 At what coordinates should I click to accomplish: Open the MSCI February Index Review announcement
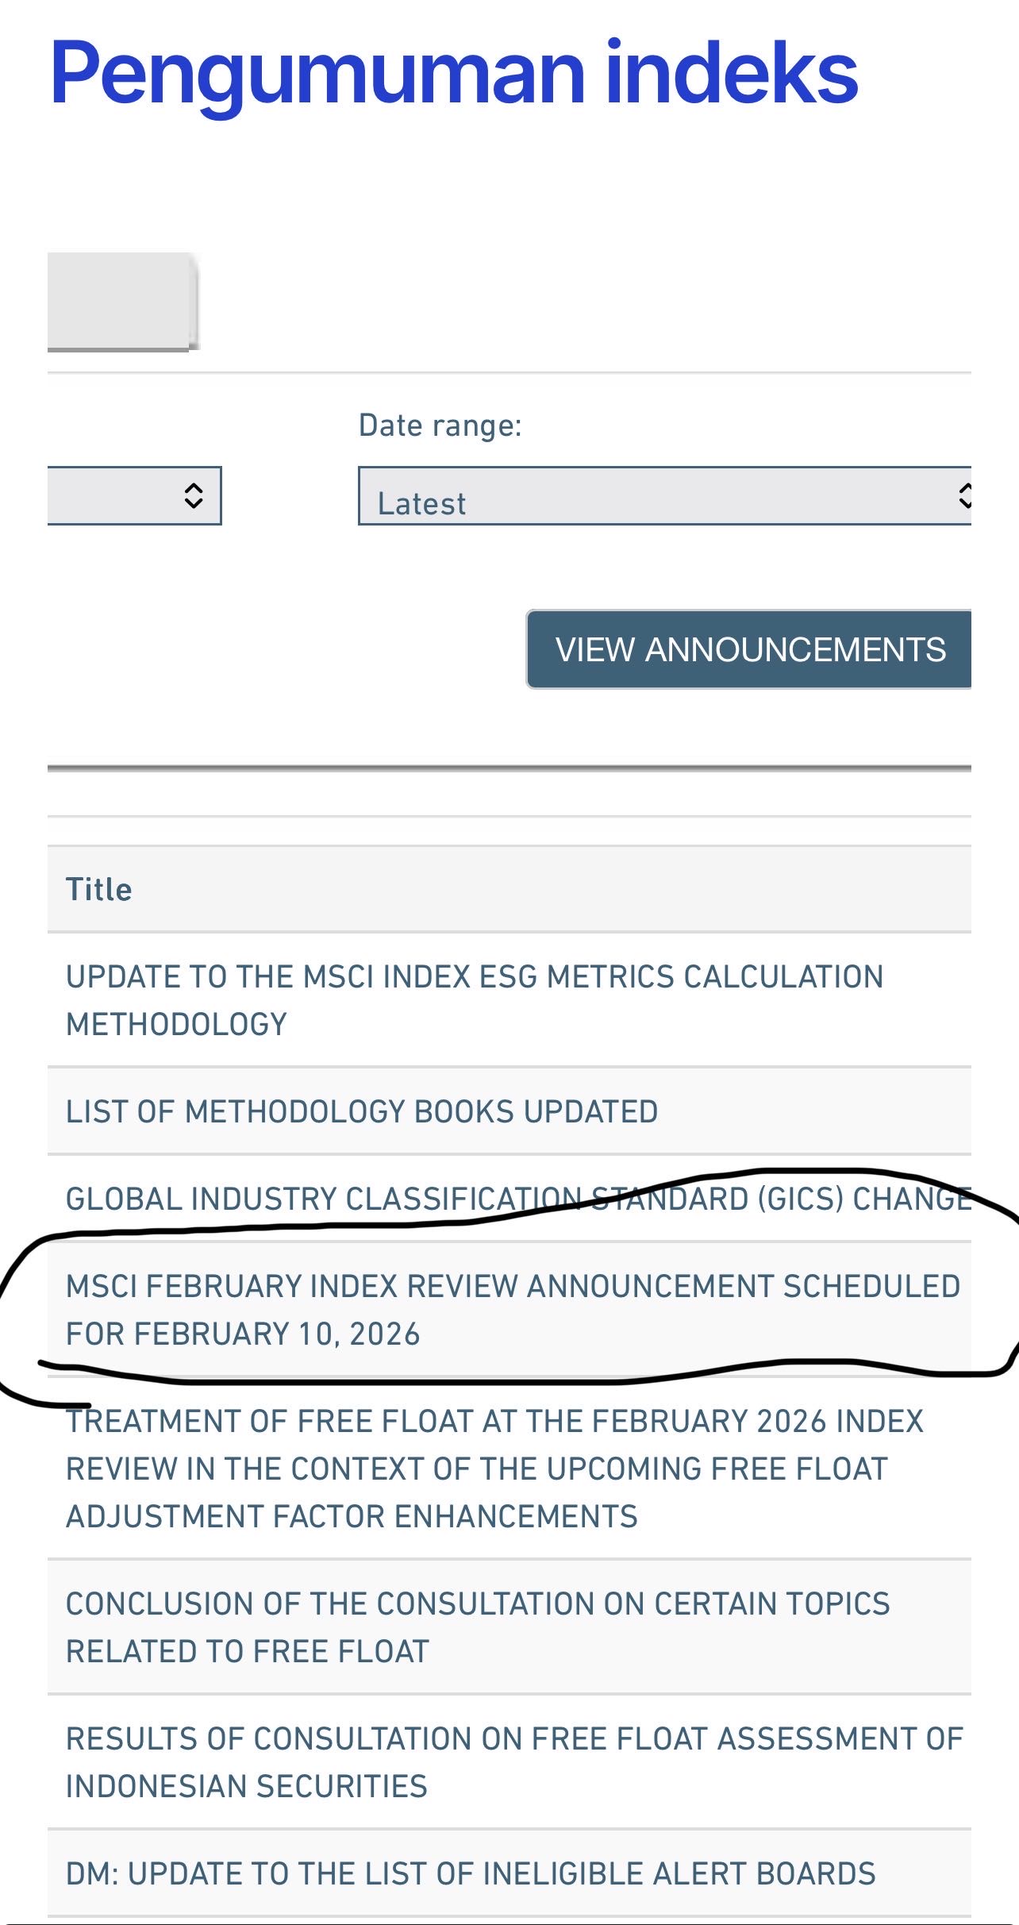513,1310
